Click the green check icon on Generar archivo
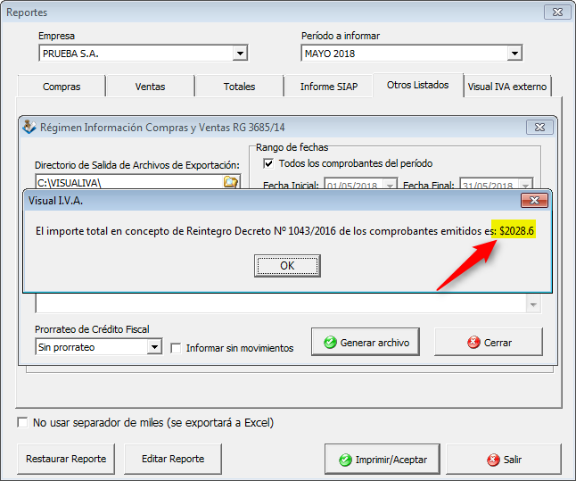 point(330,343)
